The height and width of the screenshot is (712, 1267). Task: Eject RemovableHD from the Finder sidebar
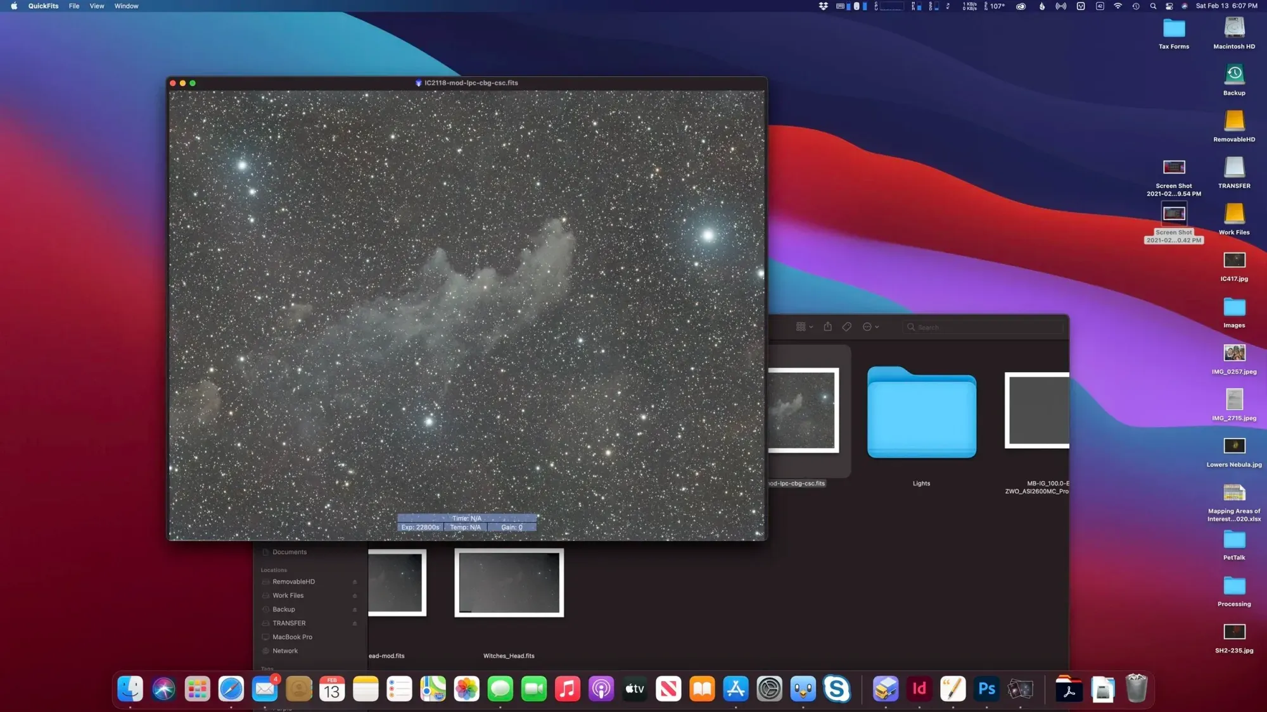pos(355,581)
